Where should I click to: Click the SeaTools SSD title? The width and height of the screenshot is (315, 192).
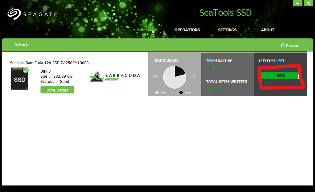225,12
